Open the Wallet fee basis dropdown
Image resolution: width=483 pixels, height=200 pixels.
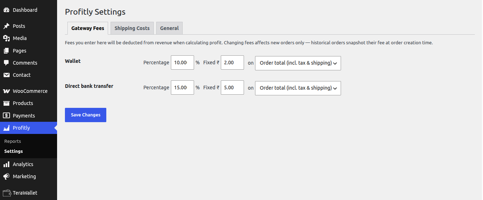[x=298, y=63]
